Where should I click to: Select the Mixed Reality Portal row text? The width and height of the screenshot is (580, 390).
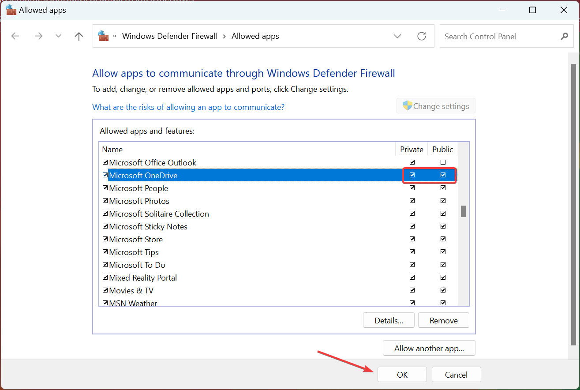(143, 278)
